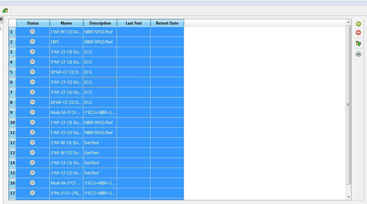Click the restore panel icon at left edge
This screenshot has width=367, height=204.
(1, 19)
